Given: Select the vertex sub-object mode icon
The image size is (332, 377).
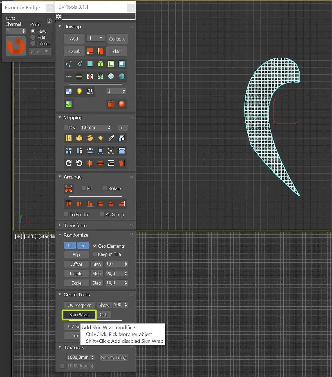Looking at the screenshot, I should pos(68,64).
